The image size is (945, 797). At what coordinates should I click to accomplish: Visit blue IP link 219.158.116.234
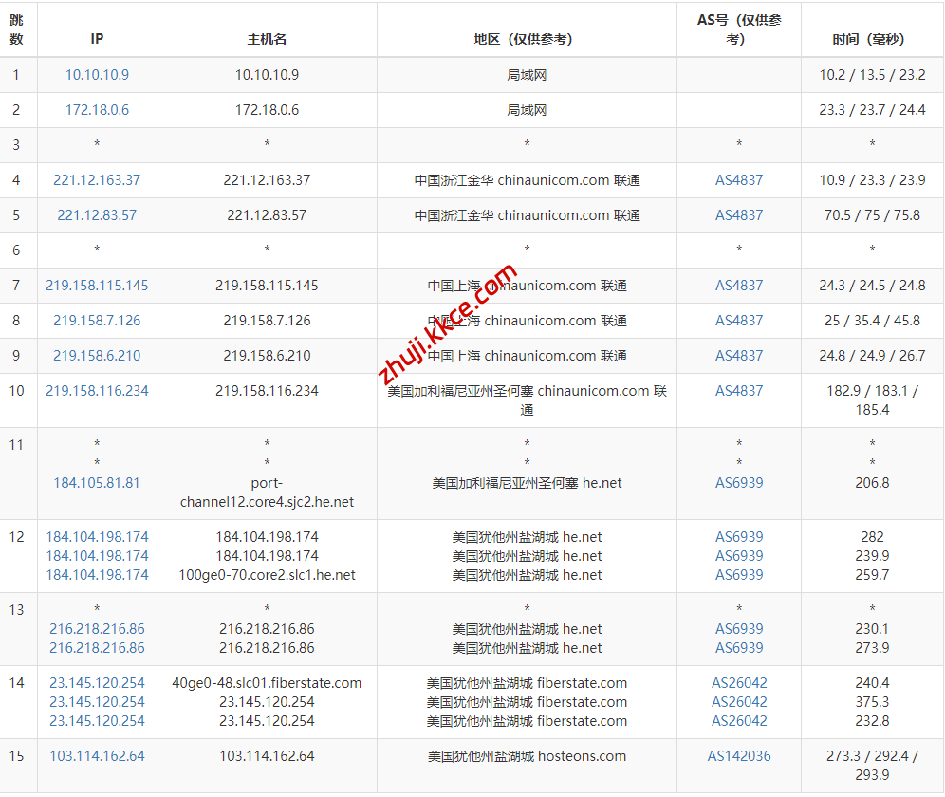pyautogui.click(x=97, y=391)
